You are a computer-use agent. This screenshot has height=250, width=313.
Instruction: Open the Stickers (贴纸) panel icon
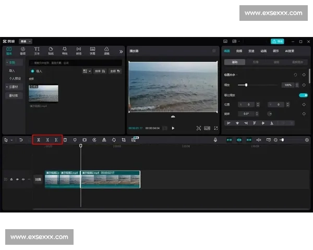(x=51, y=51)
